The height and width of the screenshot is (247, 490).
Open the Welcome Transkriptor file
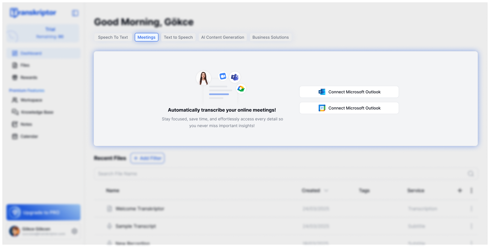(x=140, y=209)
